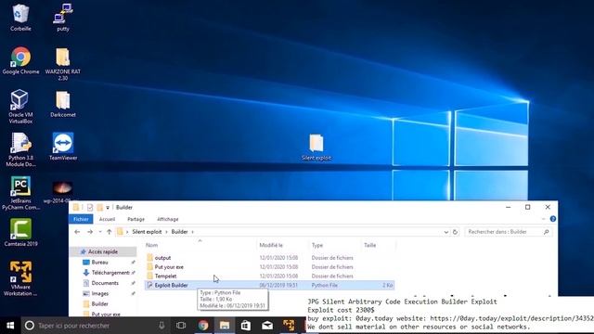Switch to the Accueil ribbon tab
This screenshot has height=334, width=594.
click(x=108, y=219)
